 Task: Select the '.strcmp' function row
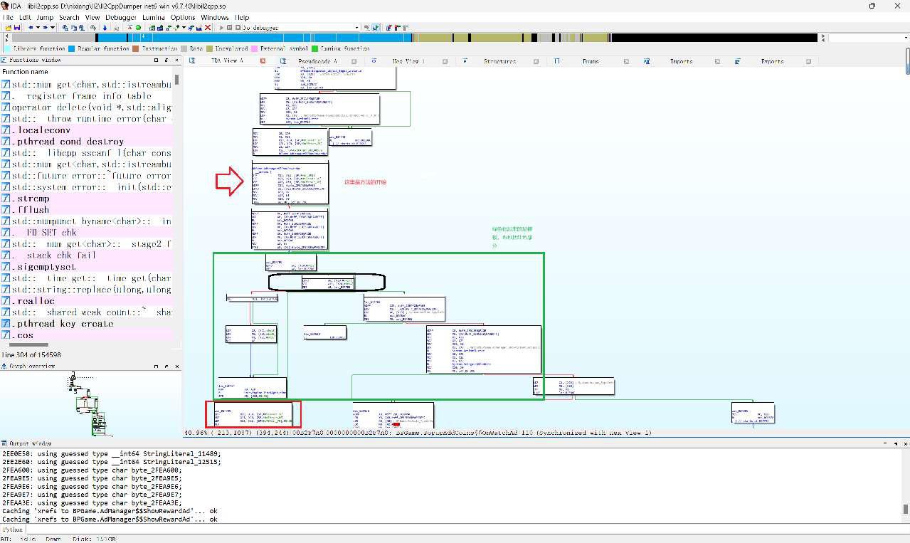point(86,199)
